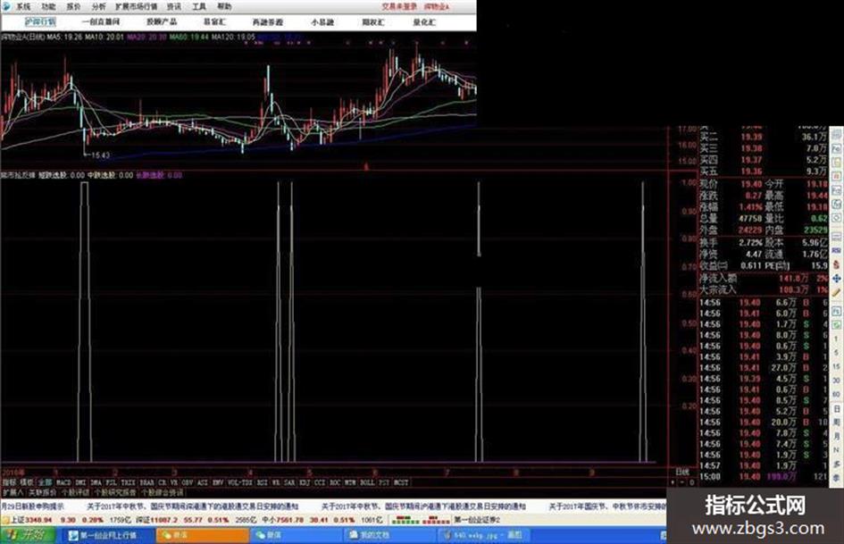Select the BOLL indicator tab
The width and height of the screenshot is (844, 544).
tap(366, 482)
